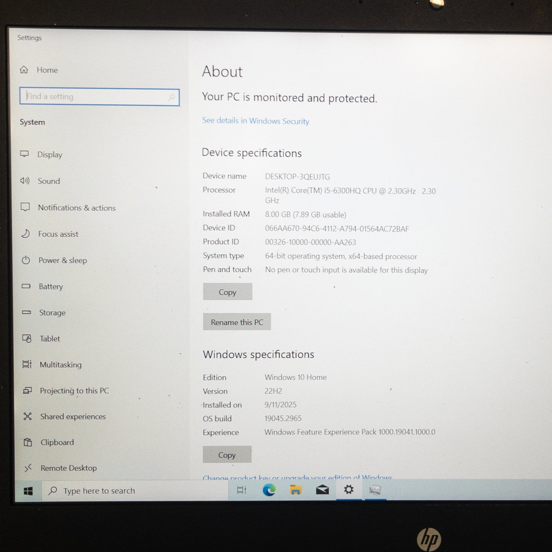Click the About page title
This screenshot has height=552, width=552.
(x=222, y=71)
